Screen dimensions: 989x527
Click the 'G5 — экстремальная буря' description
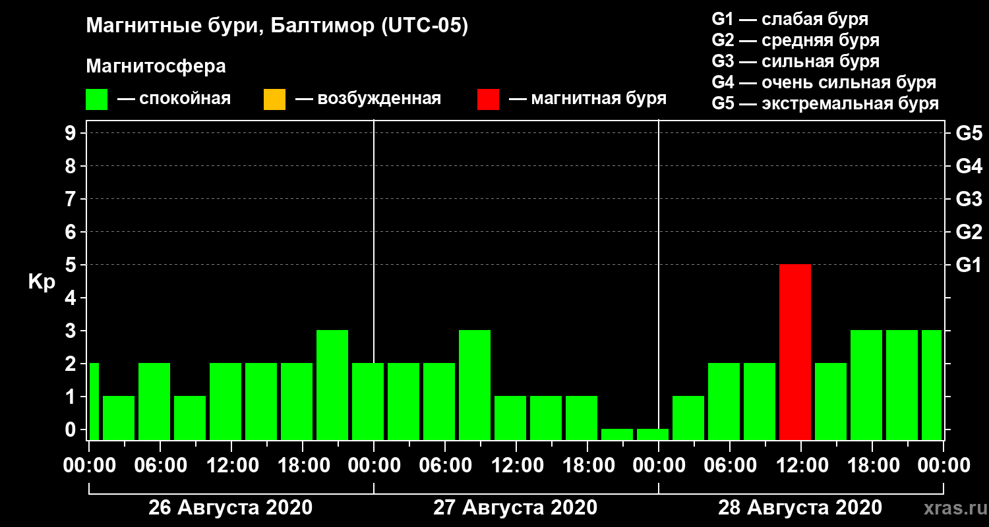click(x=825, y=103)
